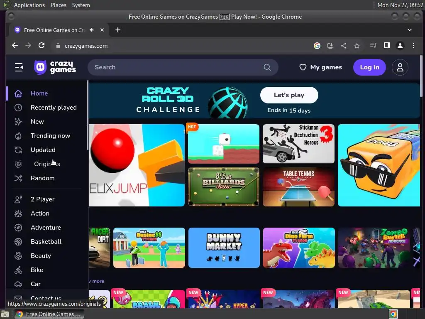The image size is (425, 319).
Task: Reload the page with refresh button
Action: point(42,46)
